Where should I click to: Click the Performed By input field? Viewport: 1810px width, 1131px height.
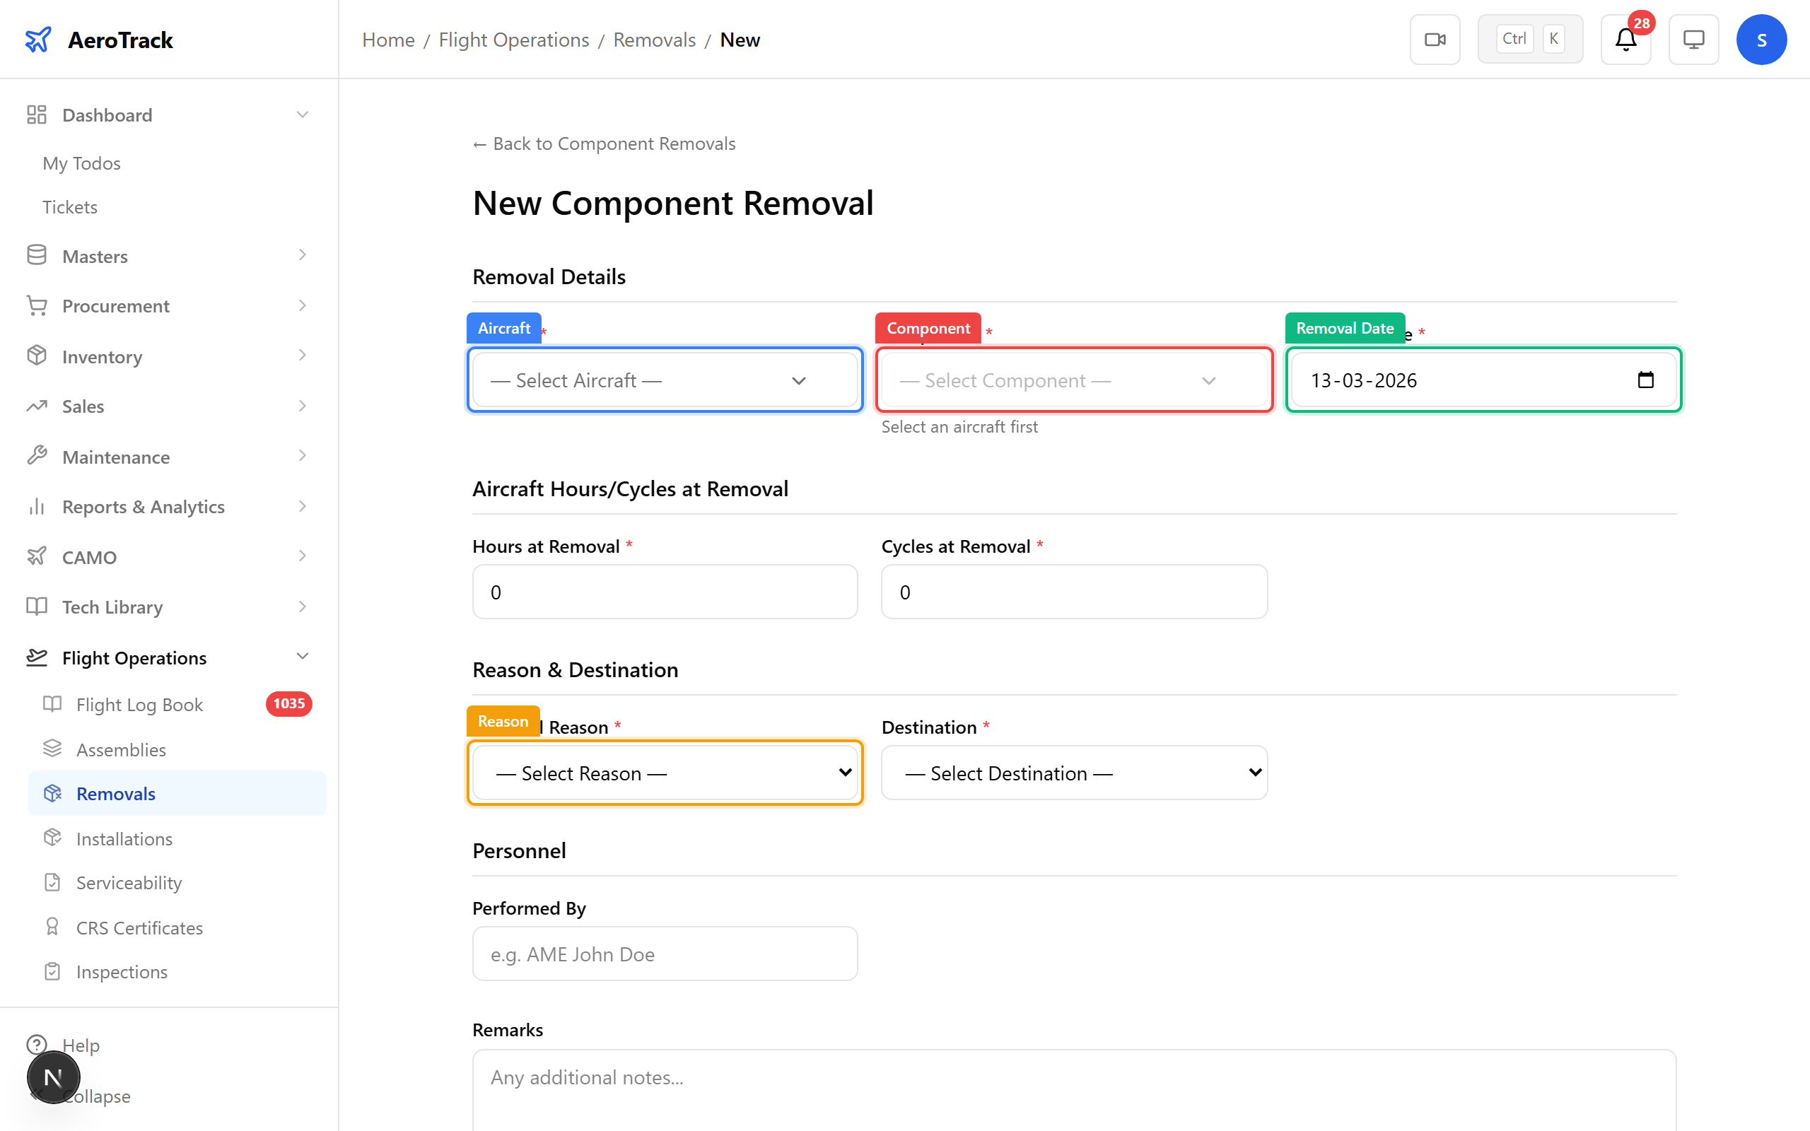coord(664,954)
